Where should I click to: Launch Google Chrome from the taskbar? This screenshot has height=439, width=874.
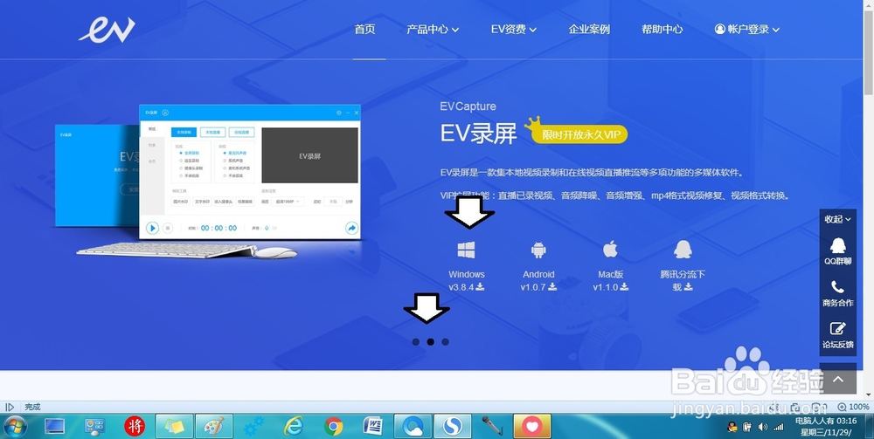tap(333, 427)
